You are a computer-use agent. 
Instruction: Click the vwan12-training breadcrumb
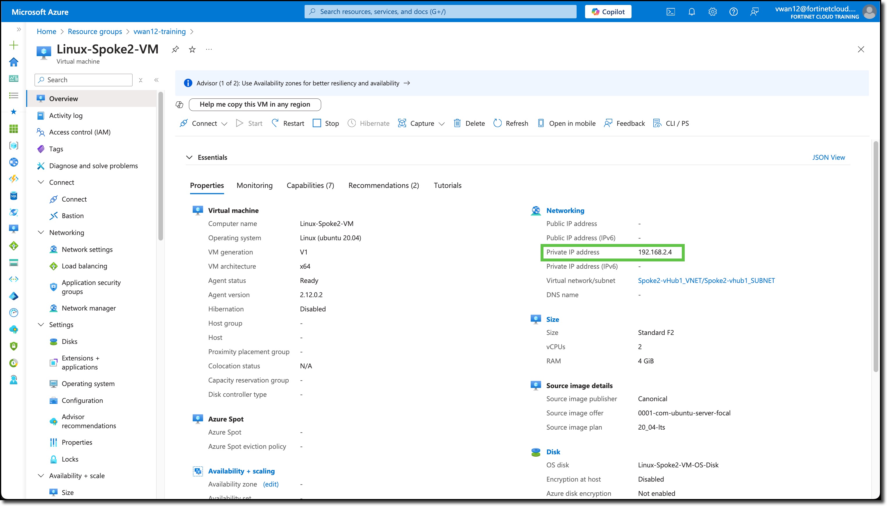[x=160, y=32]
